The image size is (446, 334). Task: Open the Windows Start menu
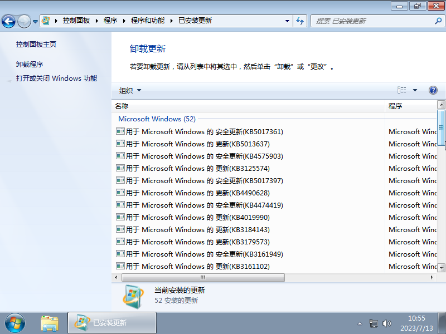[x=14, y=323]
